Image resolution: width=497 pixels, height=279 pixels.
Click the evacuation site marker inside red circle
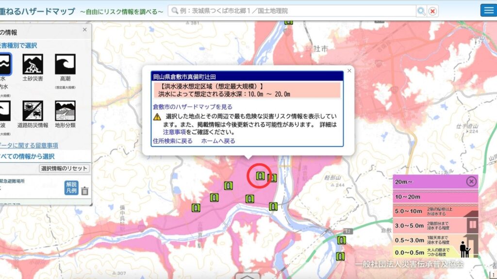pyautogui.click(x=260, y=176)
